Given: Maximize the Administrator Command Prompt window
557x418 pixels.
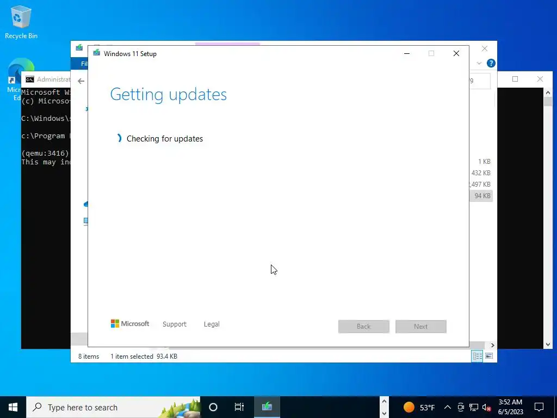Looking at the screenshot, I should pyautogui.click(x=515, y=79).
